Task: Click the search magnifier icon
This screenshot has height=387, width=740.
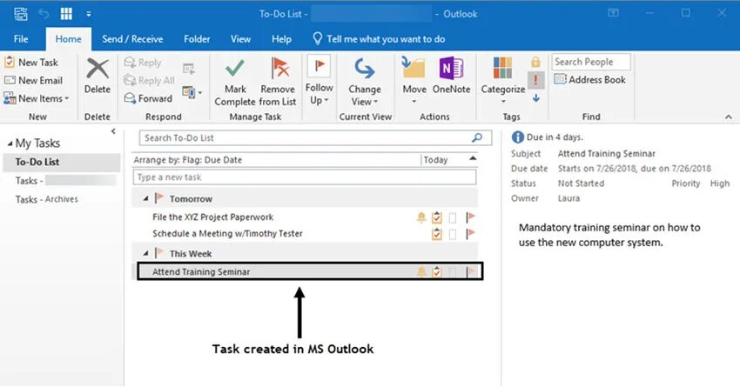Action: pos(477,137)
